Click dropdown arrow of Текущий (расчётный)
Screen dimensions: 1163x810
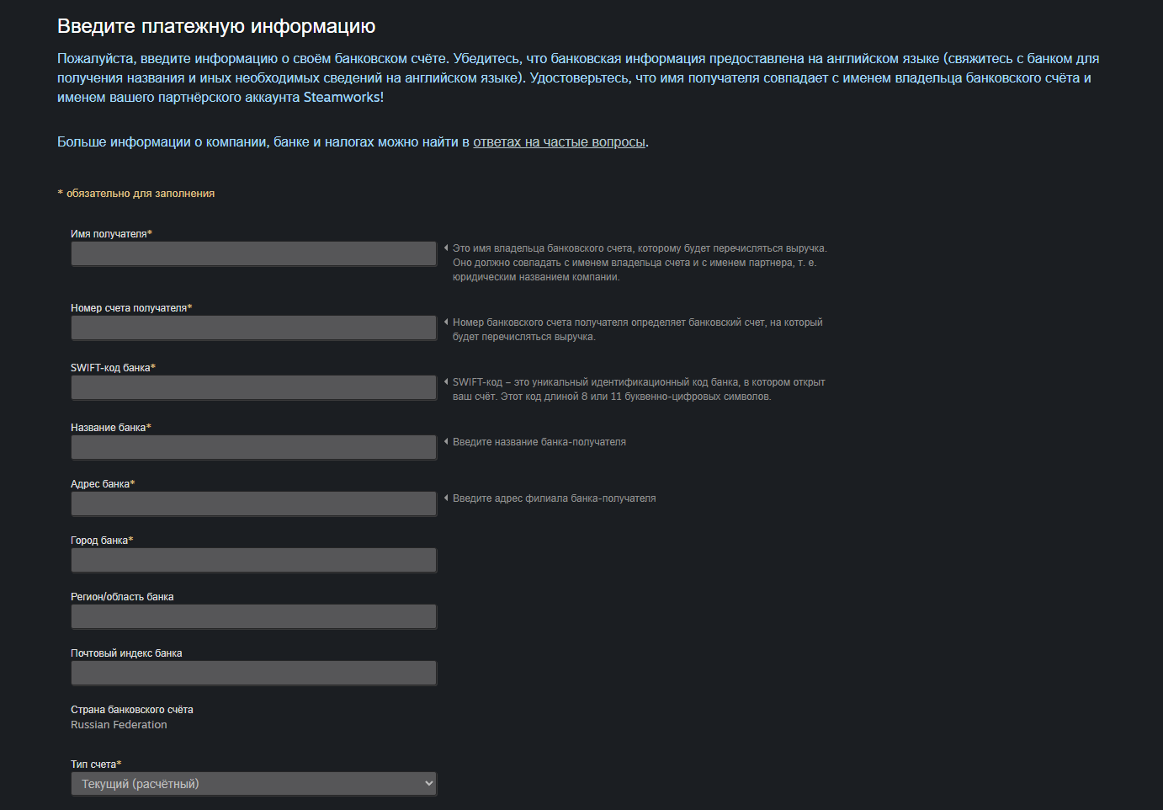click(428, 784)
